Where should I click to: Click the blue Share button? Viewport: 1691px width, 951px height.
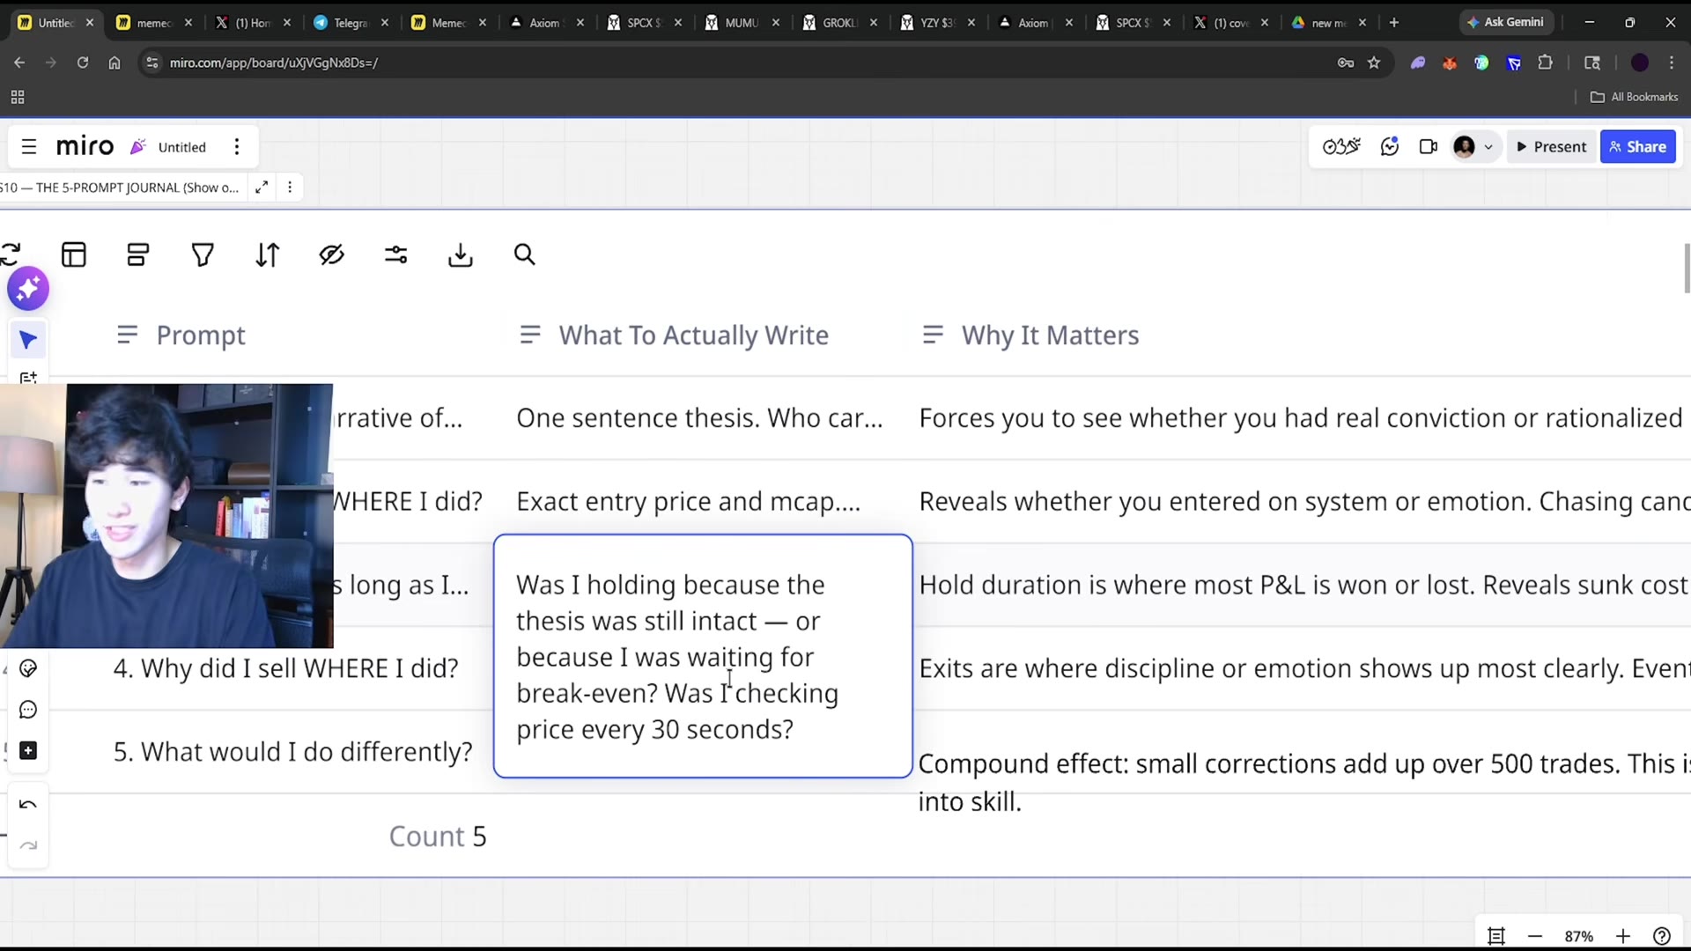pyautogui.click(x=1638, y=147)
